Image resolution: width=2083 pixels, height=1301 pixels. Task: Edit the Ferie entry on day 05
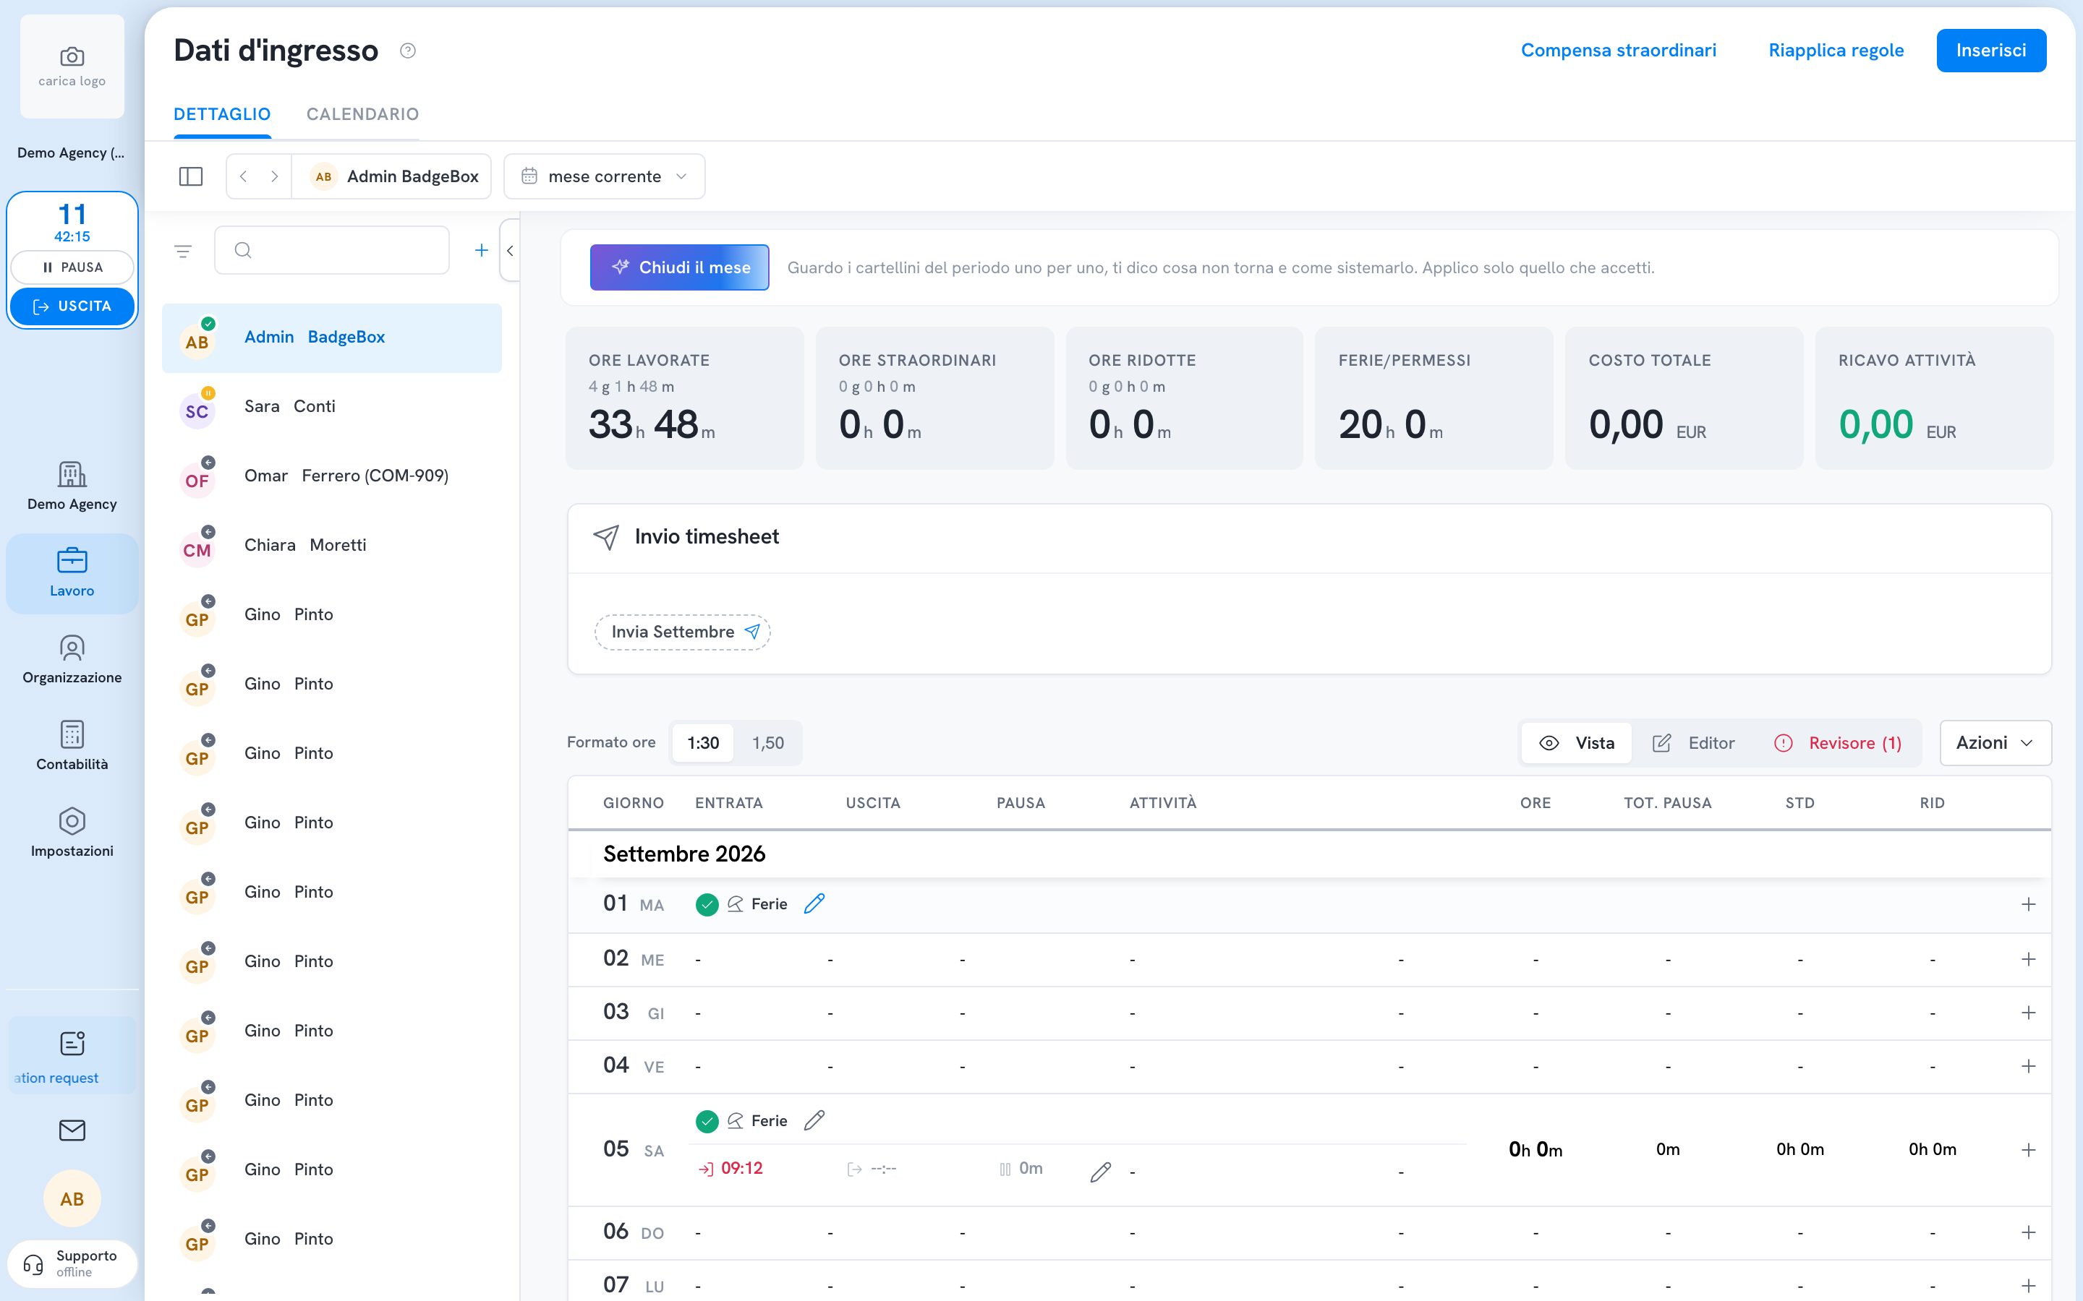(x=814, y=1120)
